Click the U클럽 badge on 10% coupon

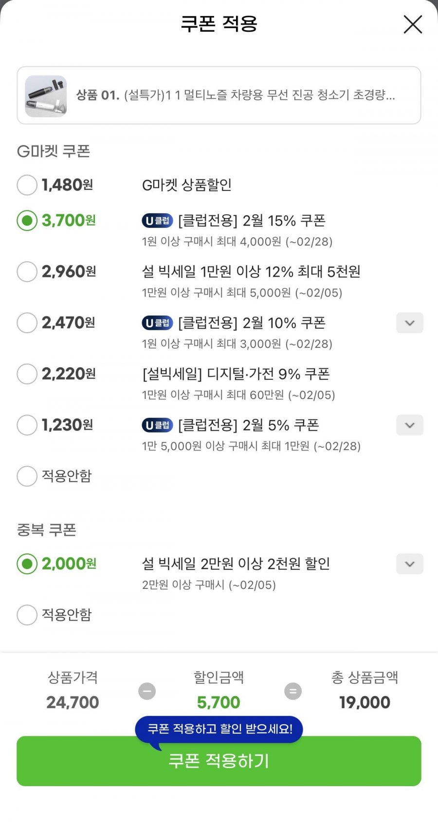coord(157,323)
